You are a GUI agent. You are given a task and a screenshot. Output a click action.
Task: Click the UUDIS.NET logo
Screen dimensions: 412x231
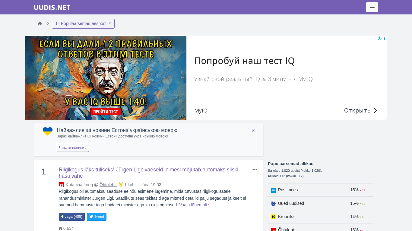[x=52, y=8]
